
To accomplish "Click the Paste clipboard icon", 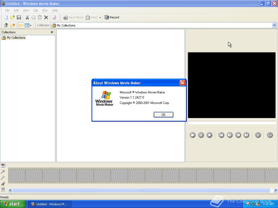I will (x=40, y=17).
